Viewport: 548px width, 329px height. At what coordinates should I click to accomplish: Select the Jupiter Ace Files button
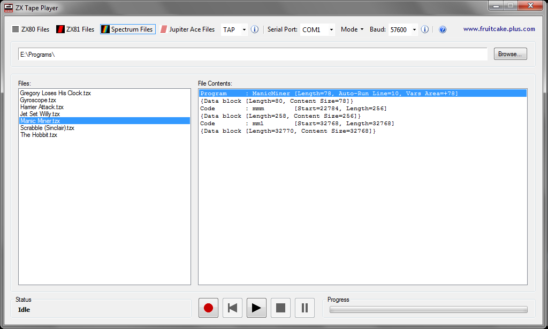(x=188, y=29)
